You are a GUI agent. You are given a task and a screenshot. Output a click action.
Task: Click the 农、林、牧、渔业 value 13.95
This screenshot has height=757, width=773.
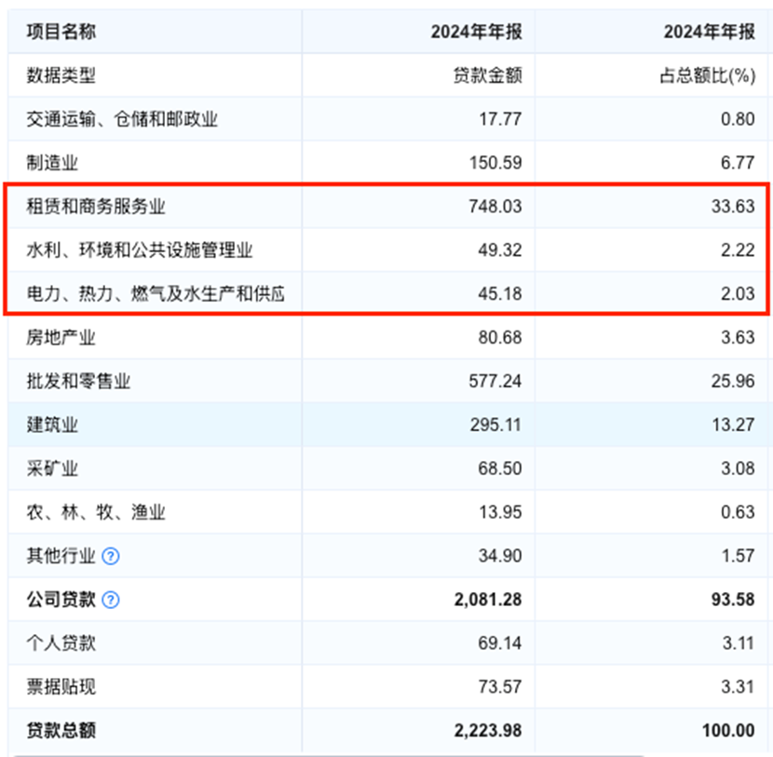(x=498, y=512)
